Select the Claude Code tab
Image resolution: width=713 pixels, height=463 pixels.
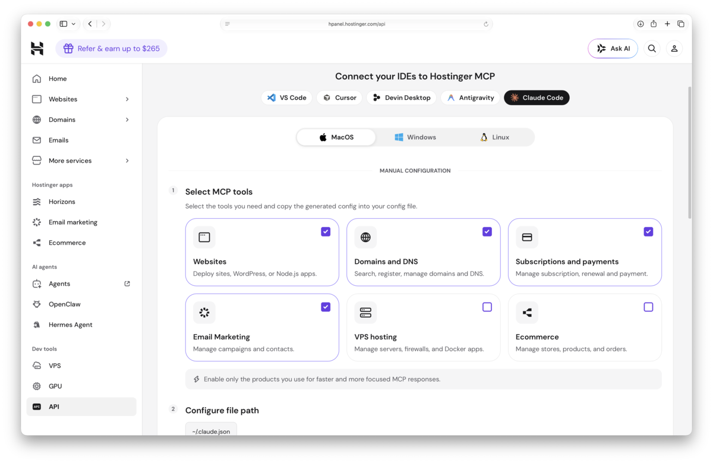[537, 97]
